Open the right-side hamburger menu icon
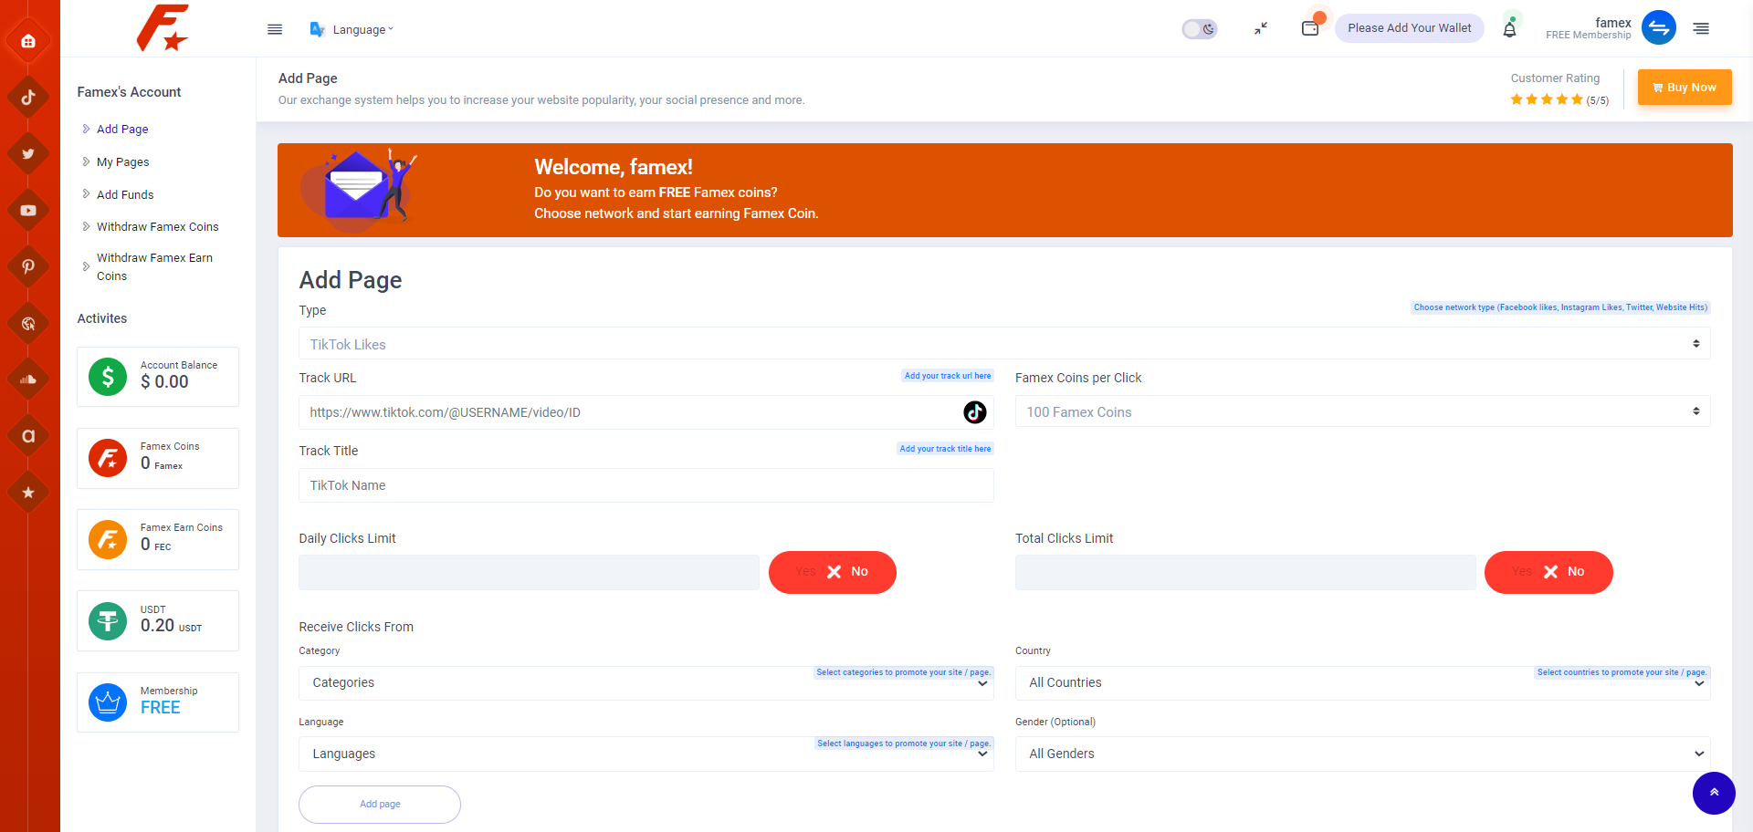Image resolution: width=1753 pixels, height=832 pixels. point(1701,28)
